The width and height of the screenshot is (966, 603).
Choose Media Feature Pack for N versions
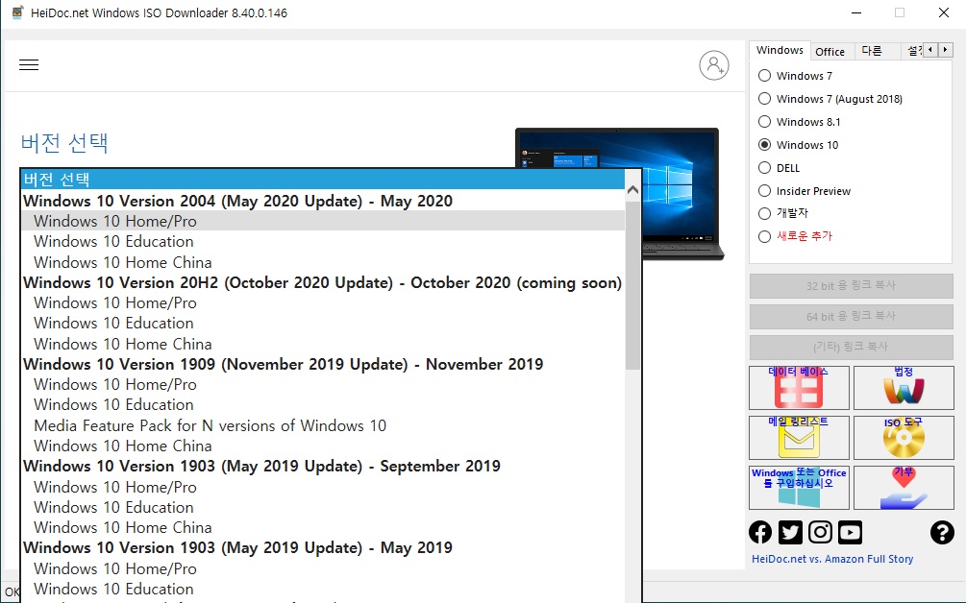[x=323, y=425]
